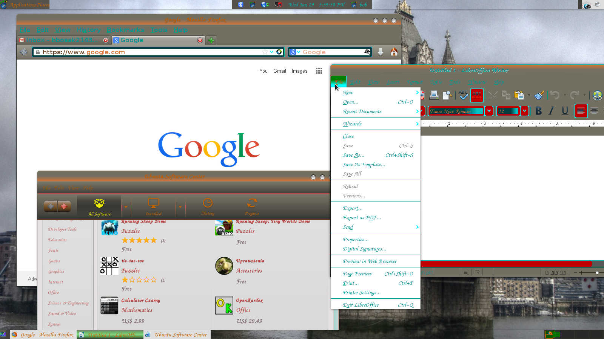The width and height of the screenshot is (604, 339).
Task: Click the Redo arrow in Writer
Action: (575, 95)
